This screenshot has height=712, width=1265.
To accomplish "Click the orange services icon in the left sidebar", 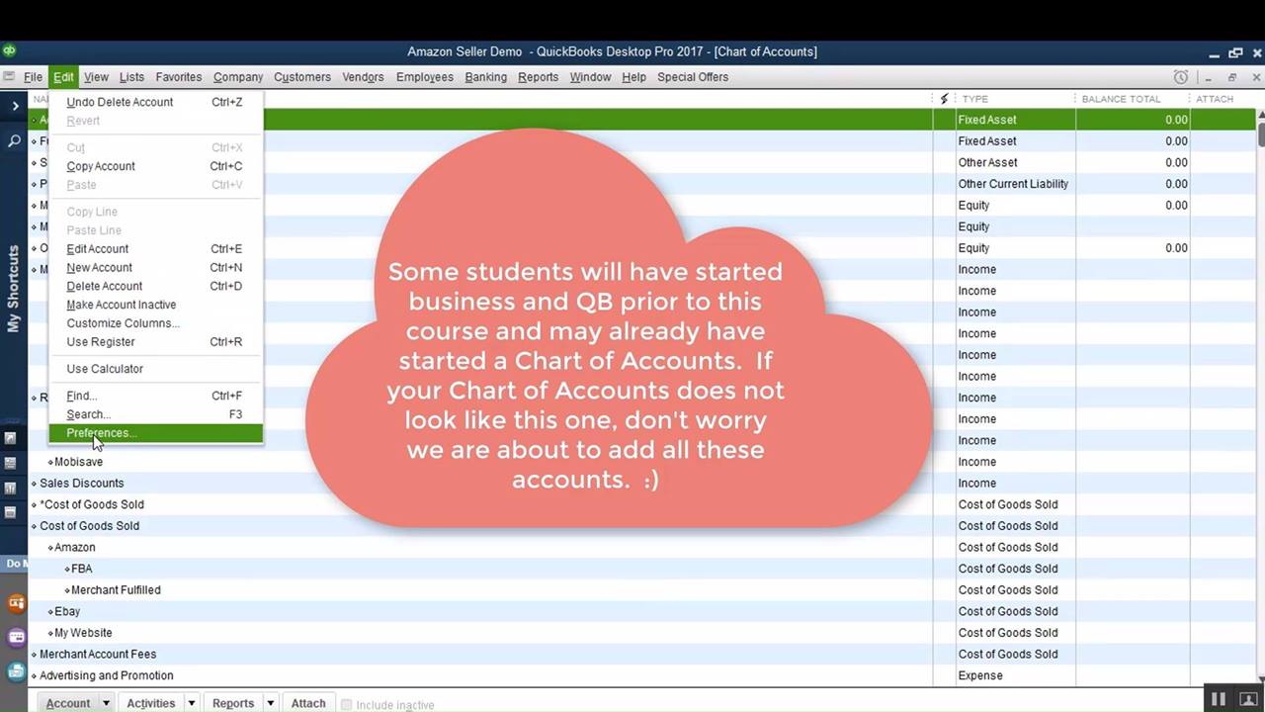I will pyautogui.click(x=16, y=603).
